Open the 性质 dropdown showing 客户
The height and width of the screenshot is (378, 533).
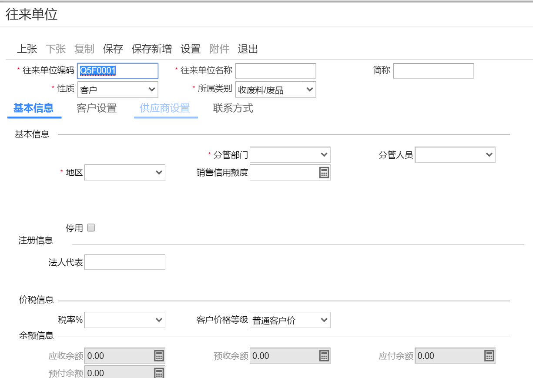pyautogui.click(x=118, y=90)
